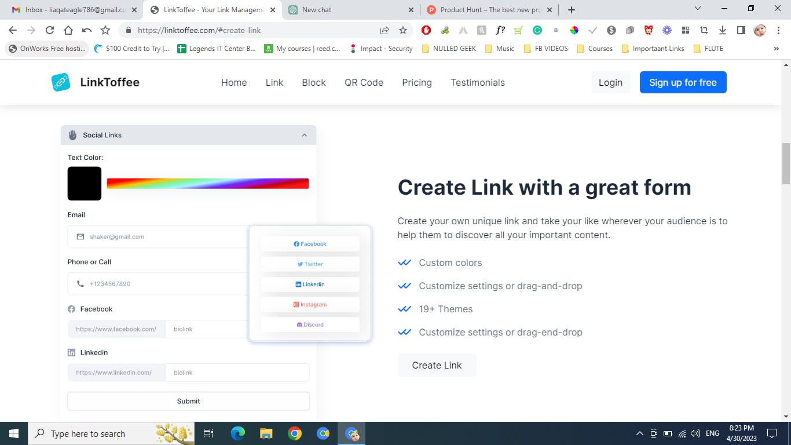
Task: Click the f? font finder extension
Action: pyautogui.click(x=500, y=30)
